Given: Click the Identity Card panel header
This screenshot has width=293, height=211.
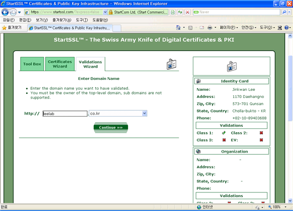Looking at the screenshot, I should [232, 81].
